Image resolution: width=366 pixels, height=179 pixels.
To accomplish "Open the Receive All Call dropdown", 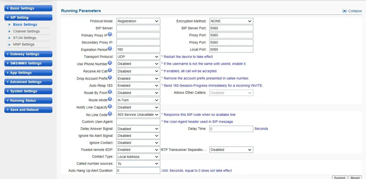I will coord(138,71).
